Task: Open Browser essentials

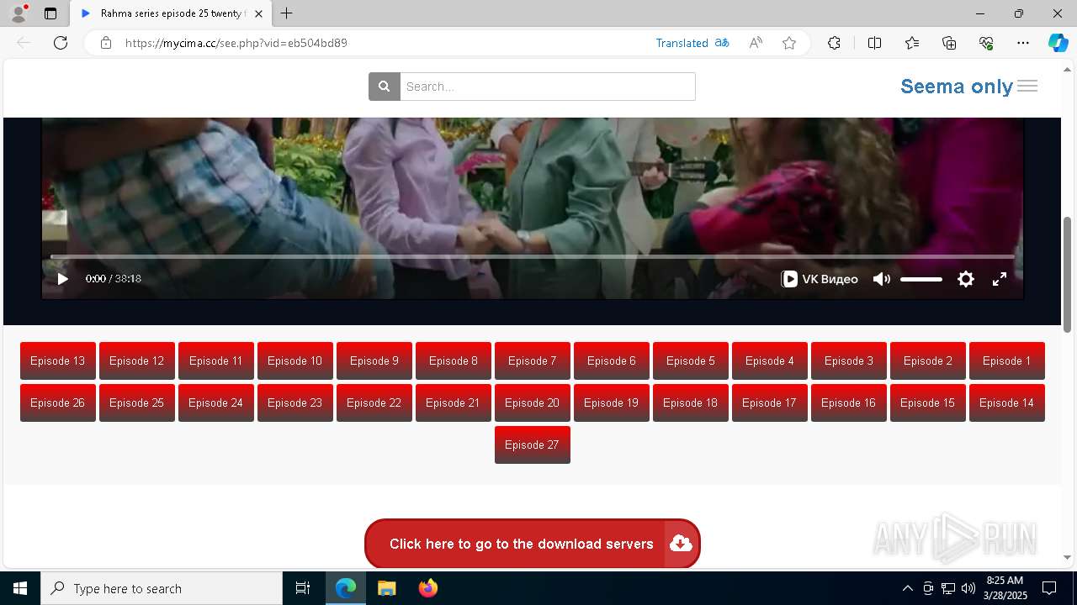Action: click(x=986, y=43)
